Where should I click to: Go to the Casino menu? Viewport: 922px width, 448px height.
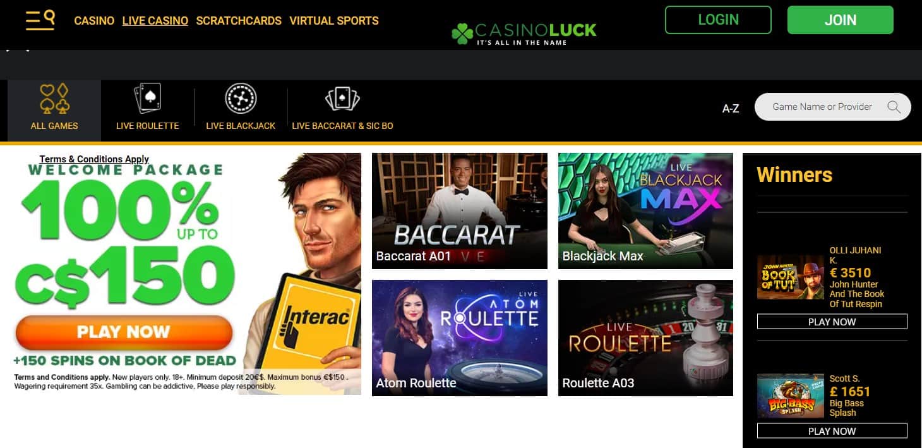coord(94,21)
